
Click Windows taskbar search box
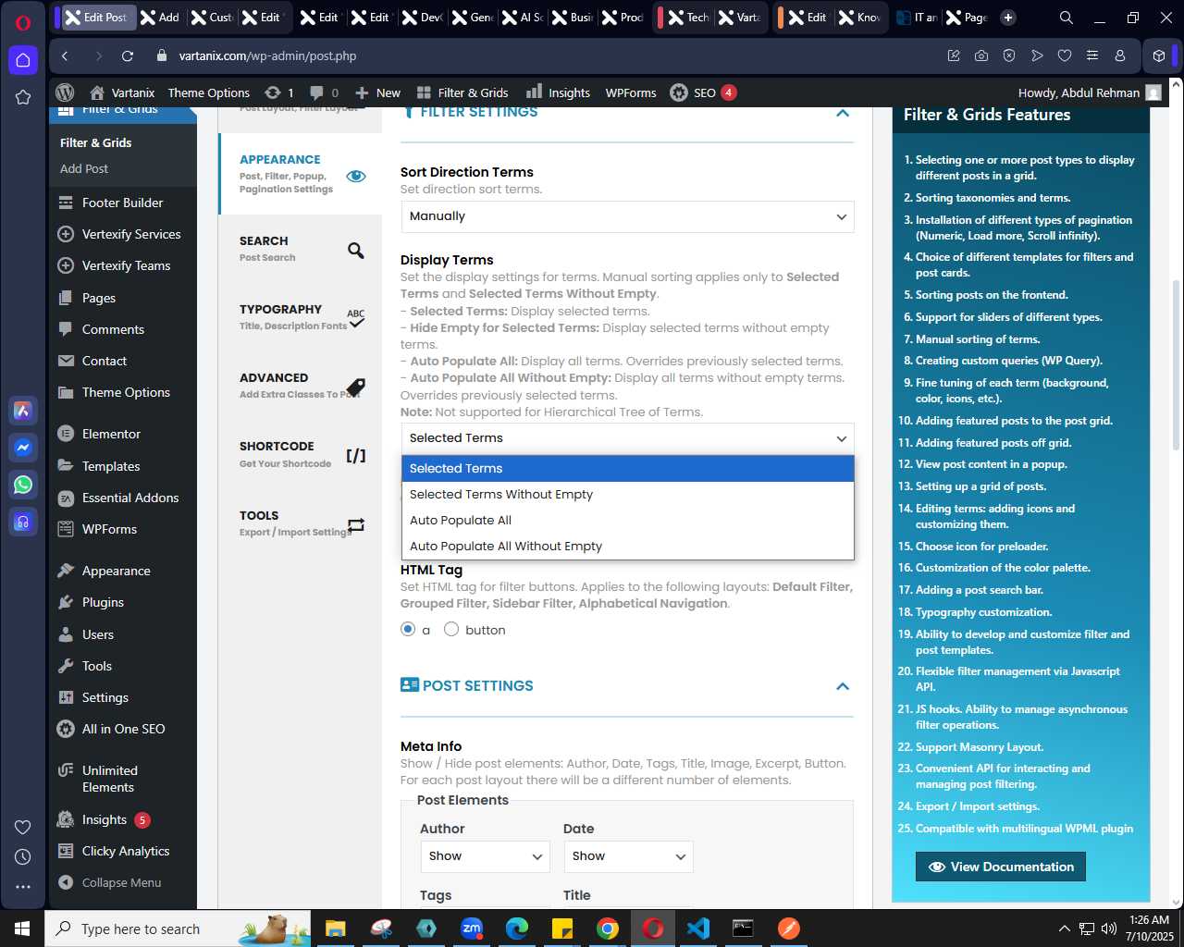click(x=176, y=929)
